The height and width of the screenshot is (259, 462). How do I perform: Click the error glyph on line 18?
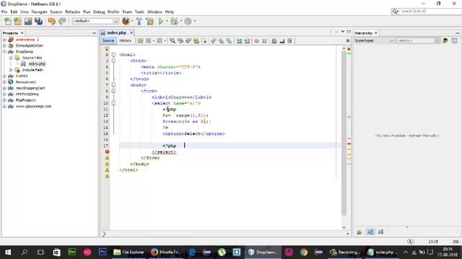point(107,152)
